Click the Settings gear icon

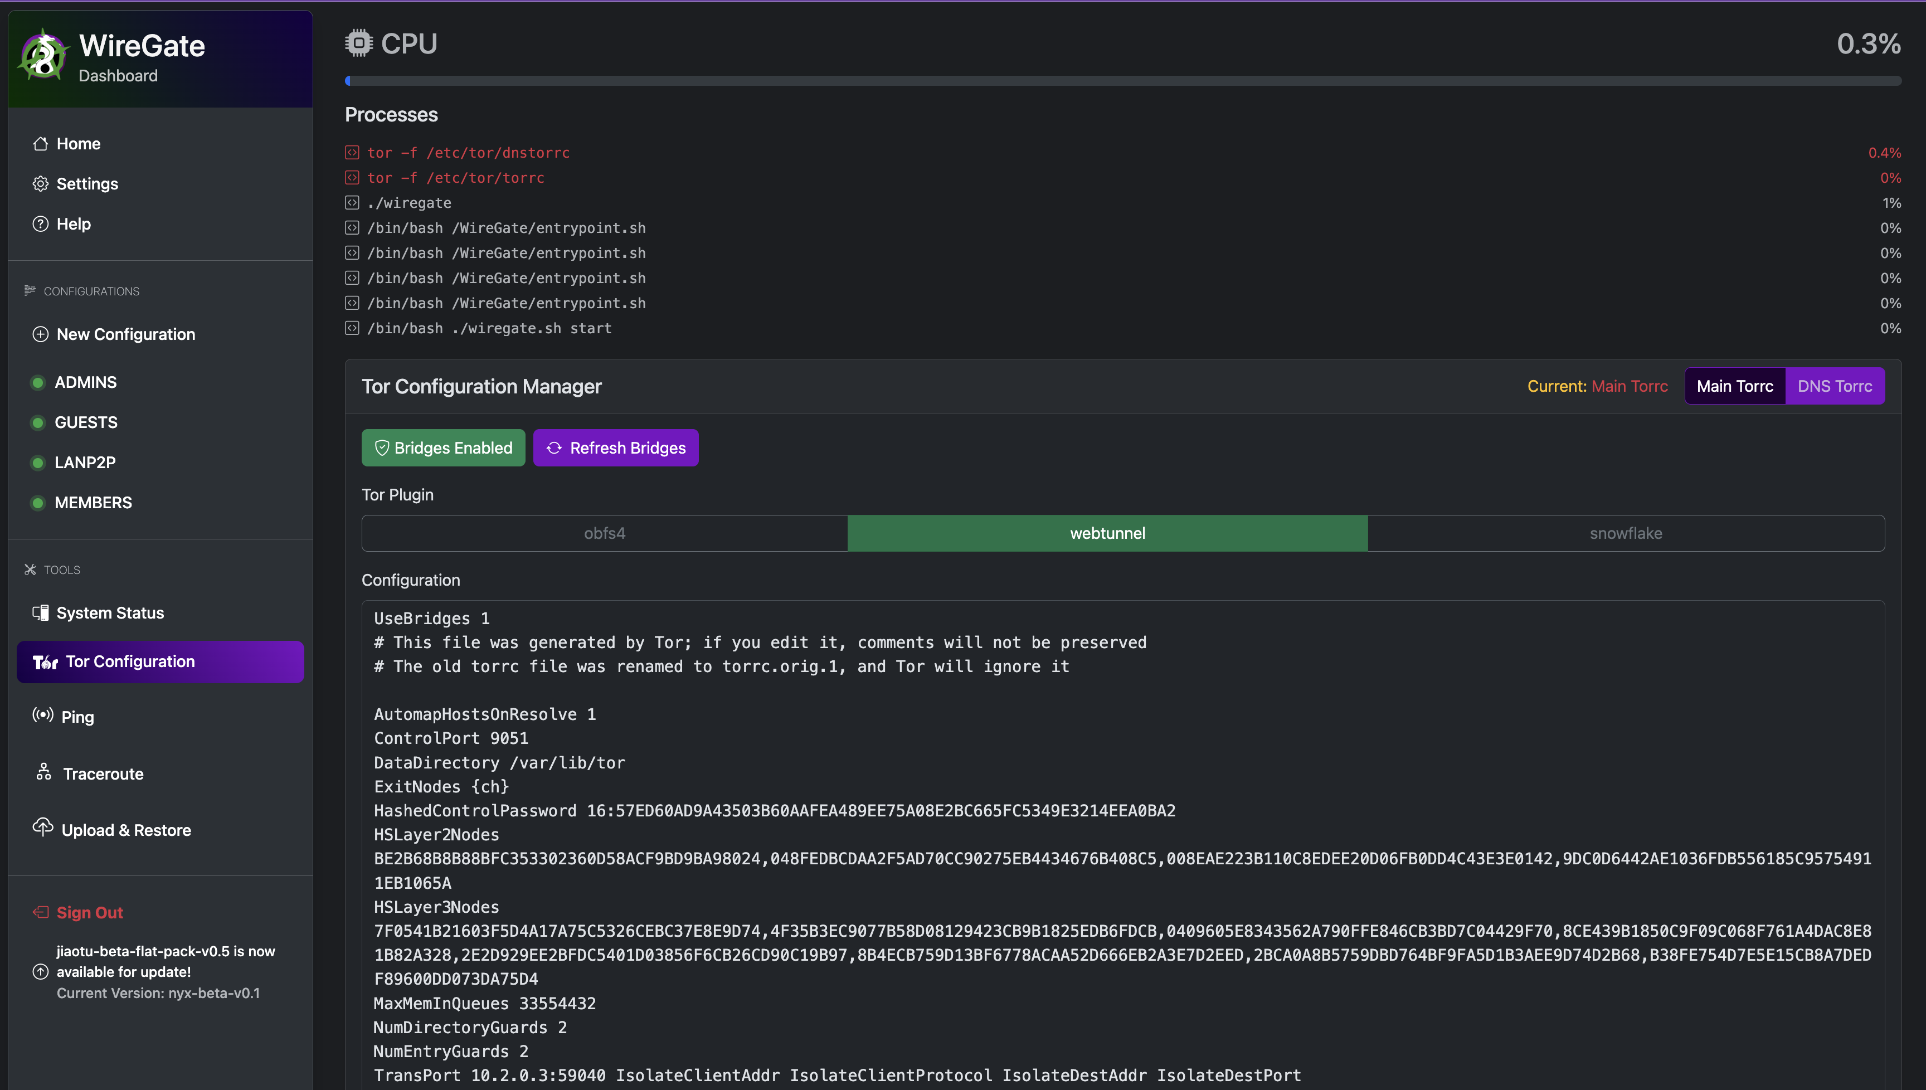point(41,183)
